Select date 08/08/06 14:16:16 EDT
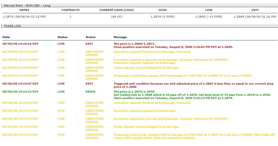The image size is (278, 146). pos(20,60)
